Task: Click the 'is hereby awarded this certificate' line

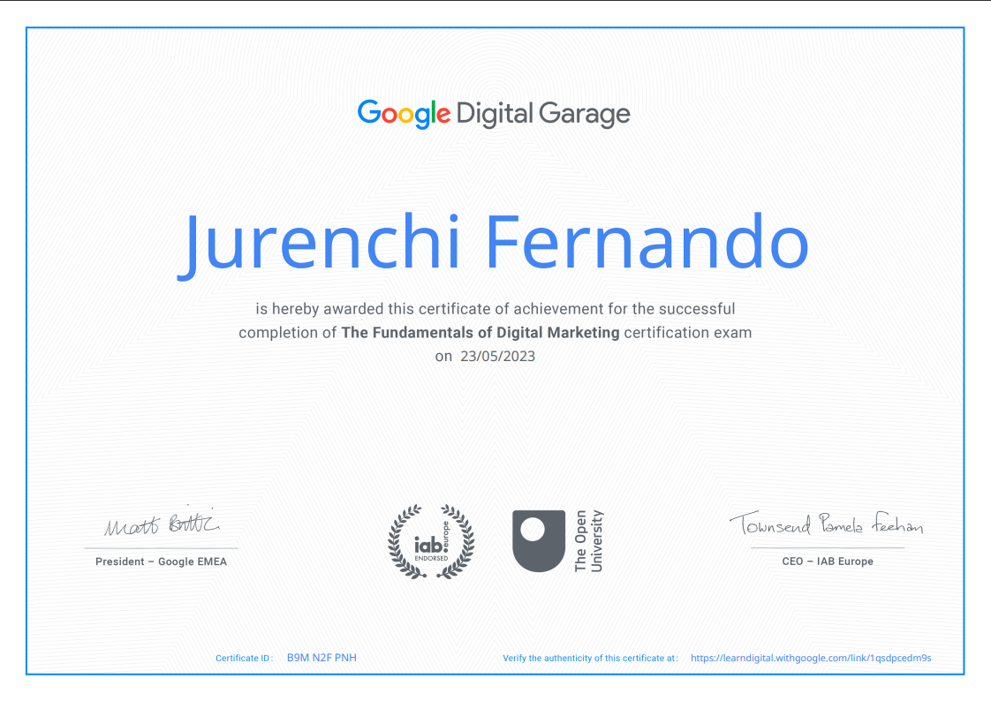Action: click(x=495, y=309)
